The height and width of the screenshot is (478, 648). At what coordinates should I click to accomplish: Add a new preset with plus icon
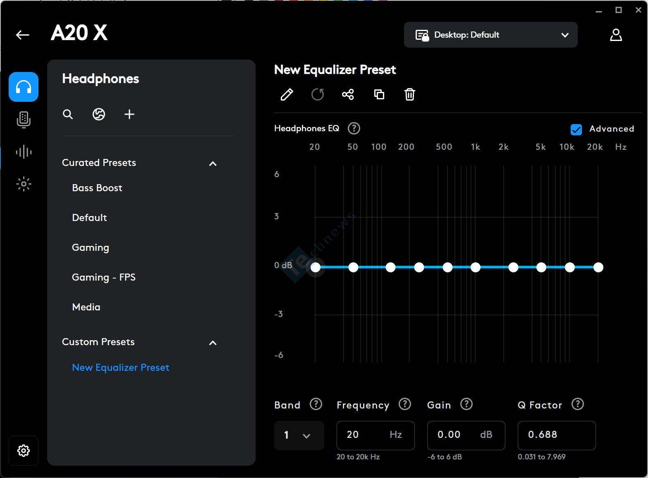(129, 115)
